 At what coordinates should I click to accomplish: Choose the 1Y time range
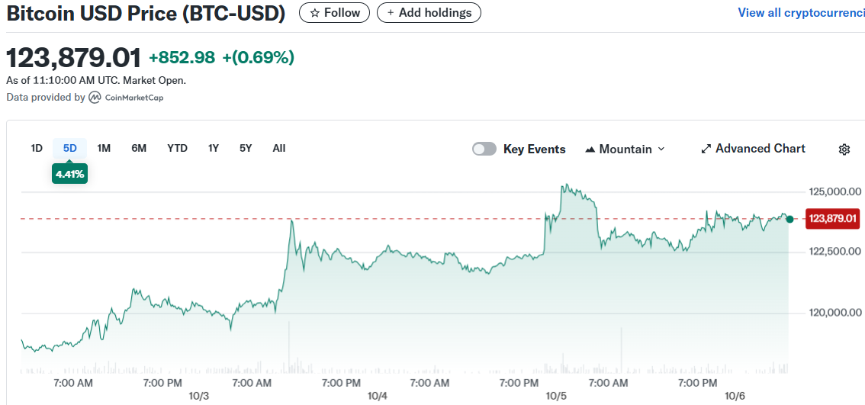pos(214,148)
